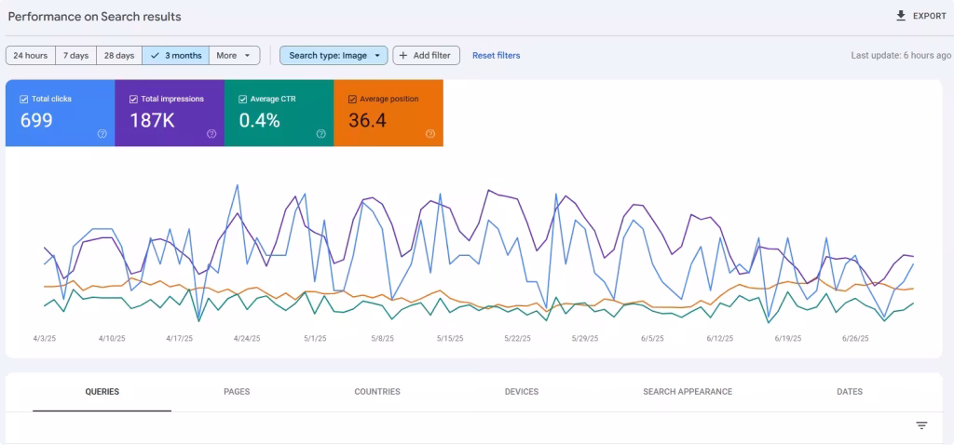Viewport: 954px width, 445px height.
Task: Click the Export download icon
Action: [900, 16]
